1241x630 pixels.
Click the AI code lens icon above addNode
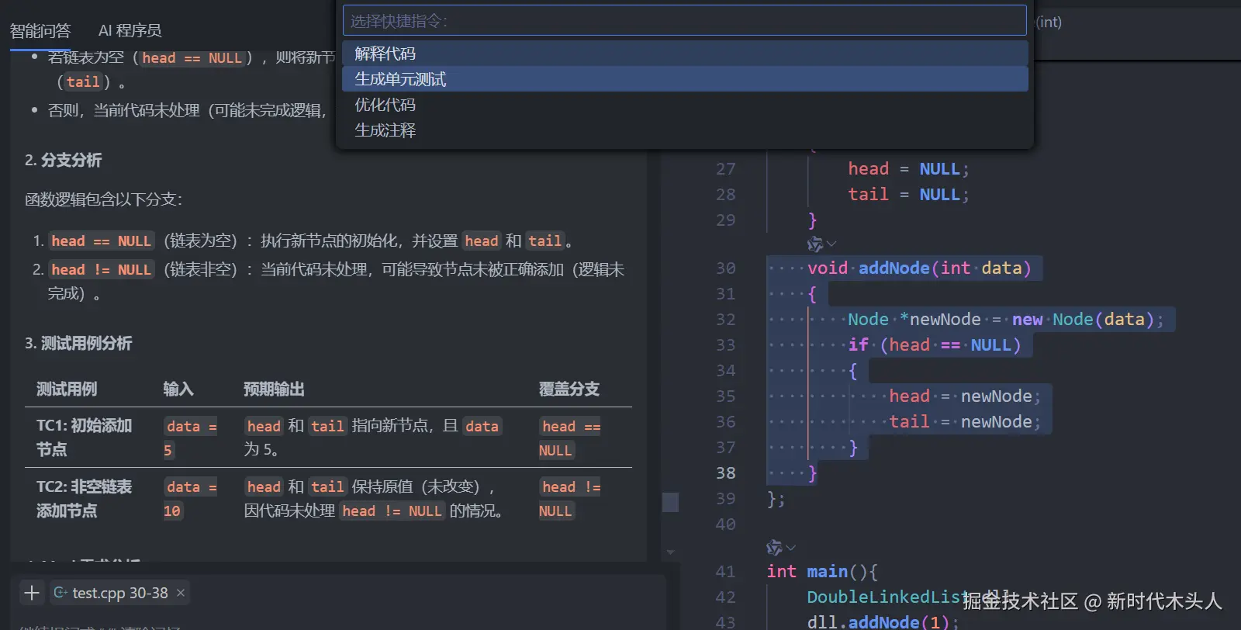814,244
